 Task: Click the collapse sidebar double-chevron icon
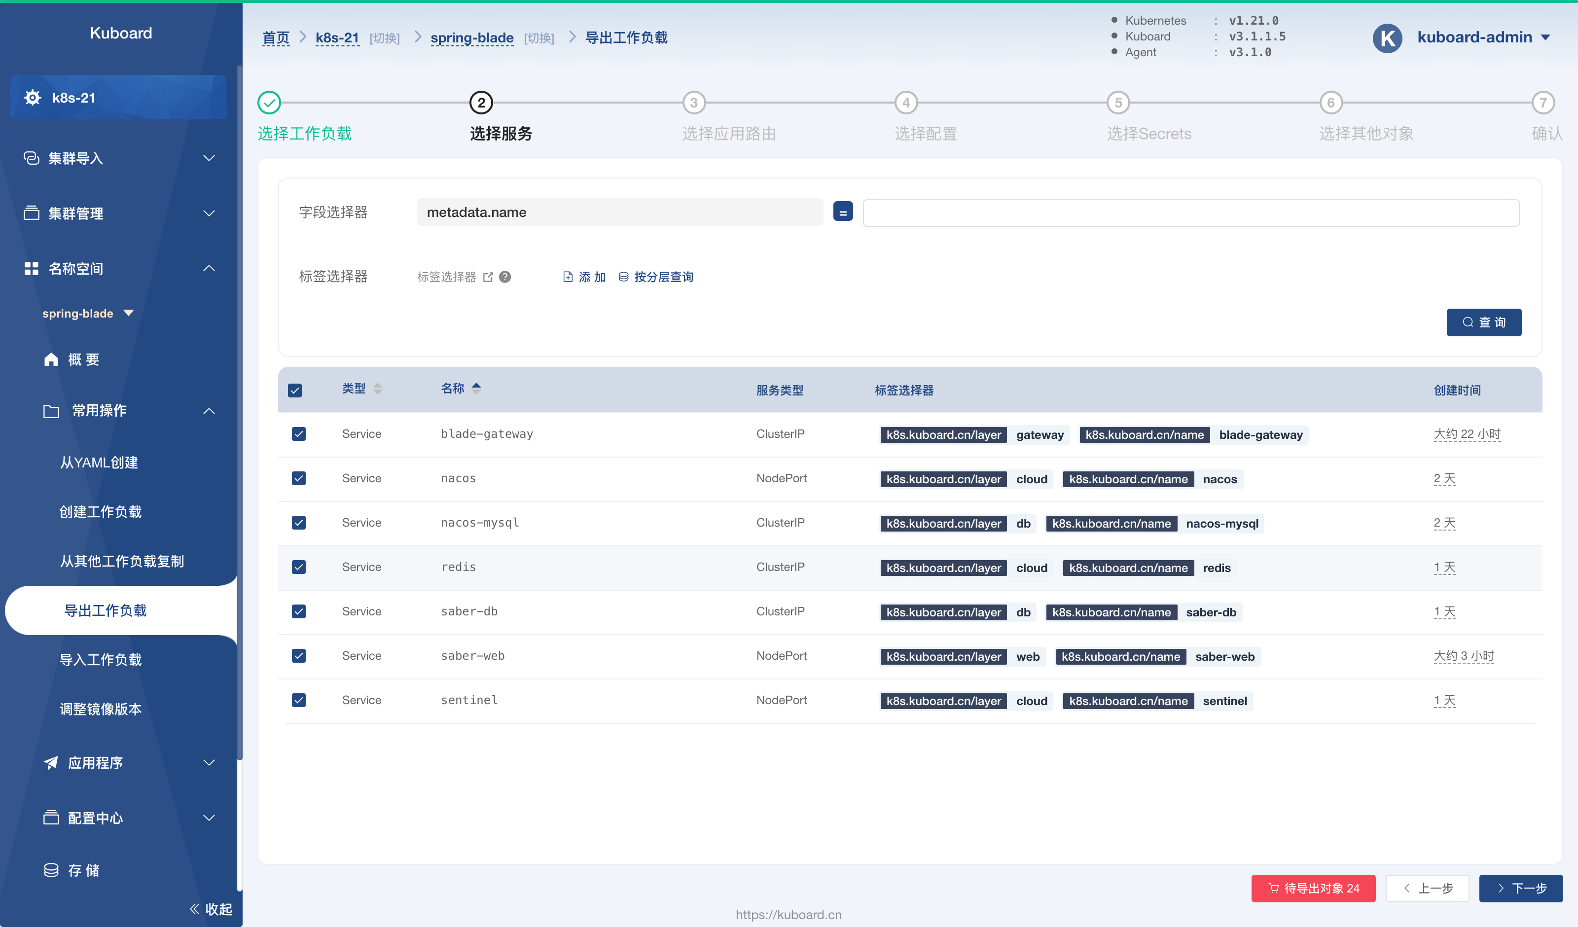[194, 909]
